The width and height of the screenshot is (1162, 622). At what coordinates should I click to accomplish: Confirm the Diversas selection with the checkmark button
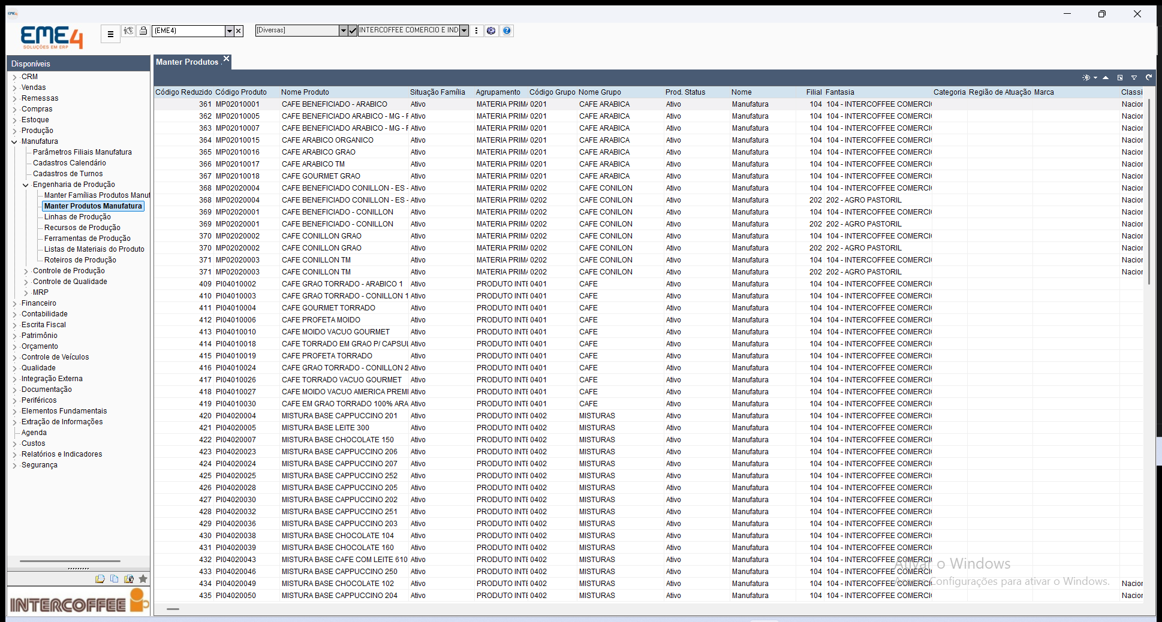(353, 31)
